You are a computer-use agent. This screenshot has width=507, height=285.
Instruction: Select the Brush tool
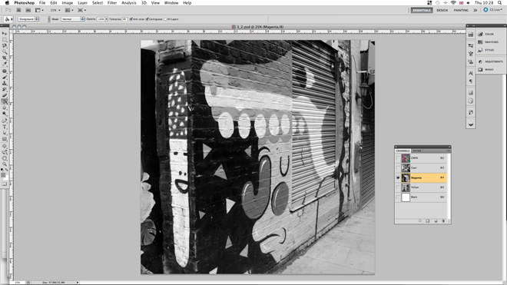4,77
